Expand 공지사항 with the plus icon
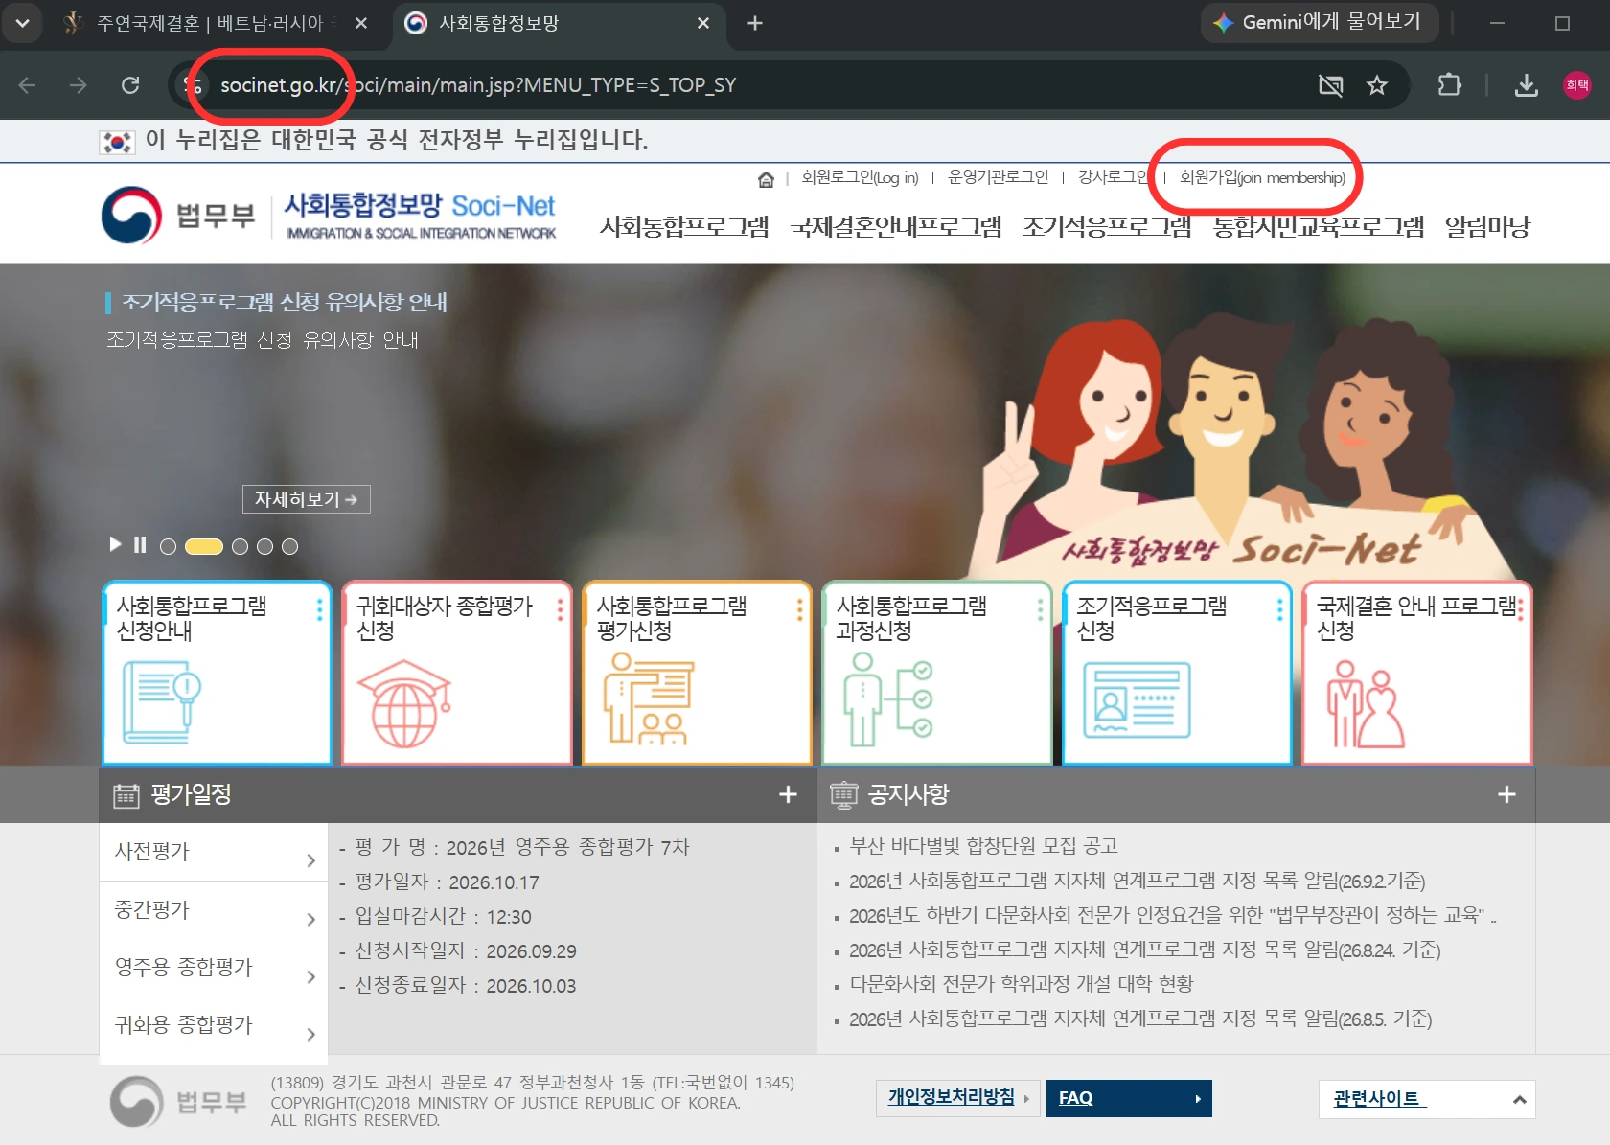1610x1145 pixels. pyautogui.click(x=1506, y=794)
